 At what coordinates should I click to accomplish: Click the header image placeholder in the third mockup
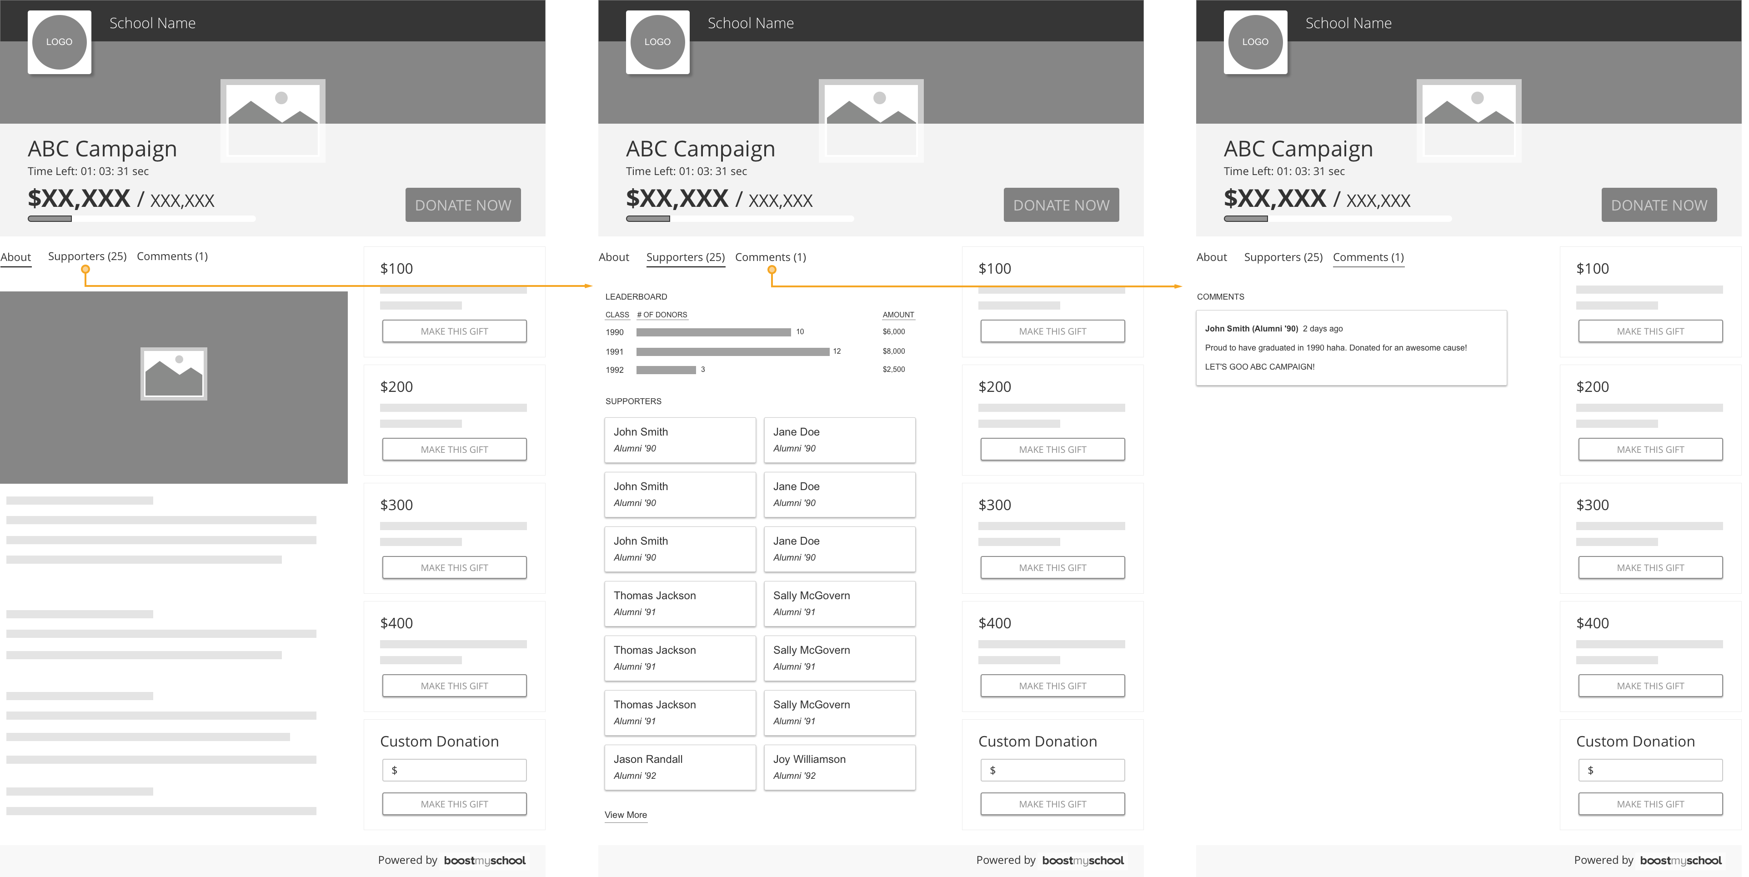(1468, 121)
